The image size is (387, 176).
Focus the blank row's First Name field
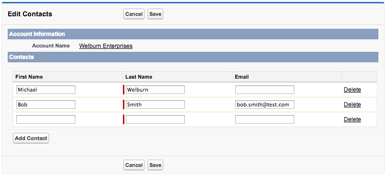click(46, 119)
